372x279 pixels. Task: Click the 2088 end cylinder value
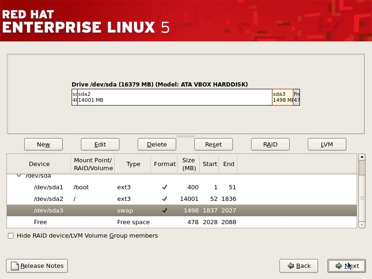tap(229, 222)
